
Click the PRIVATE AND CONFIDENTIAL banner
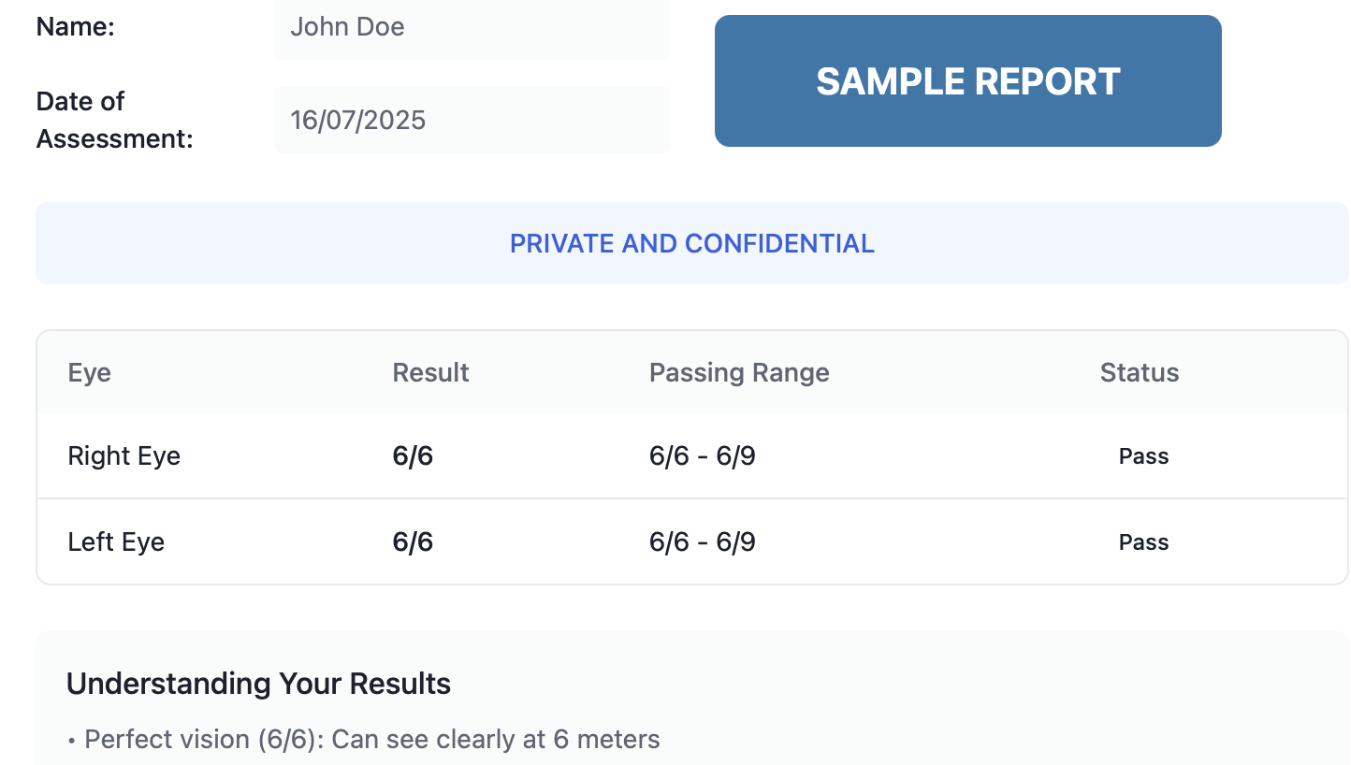click(x=691, y=243)
